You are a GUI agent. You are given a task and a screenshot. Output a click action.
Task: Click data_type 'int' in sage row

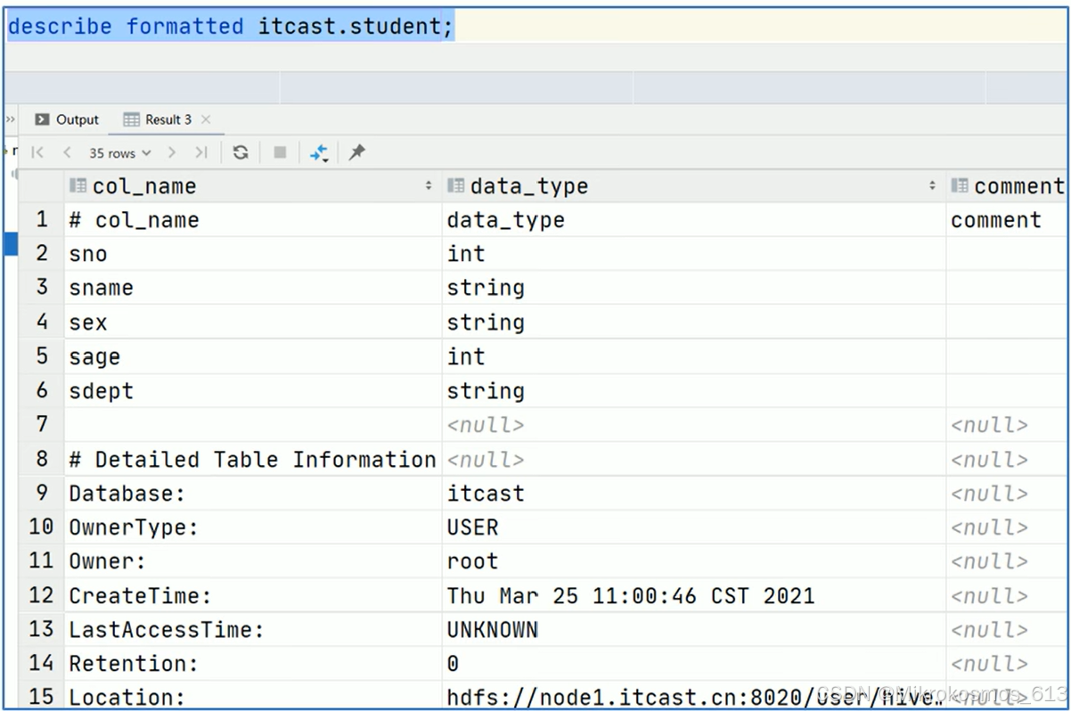(694, 356)
